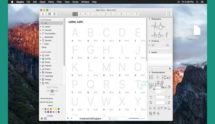Select the Scale tool
215x124 pixels.
[106, 14]
